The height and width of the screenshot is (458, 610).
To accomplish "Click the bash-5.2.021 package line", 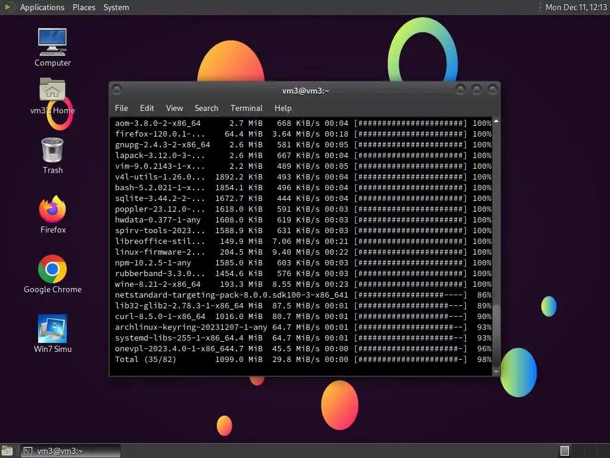I will (x=303, y=187).
